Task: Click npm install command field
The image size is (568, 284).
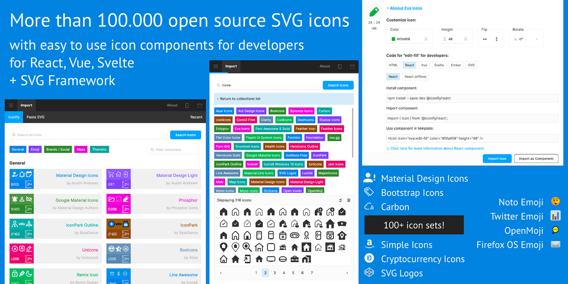Action: 472,98
